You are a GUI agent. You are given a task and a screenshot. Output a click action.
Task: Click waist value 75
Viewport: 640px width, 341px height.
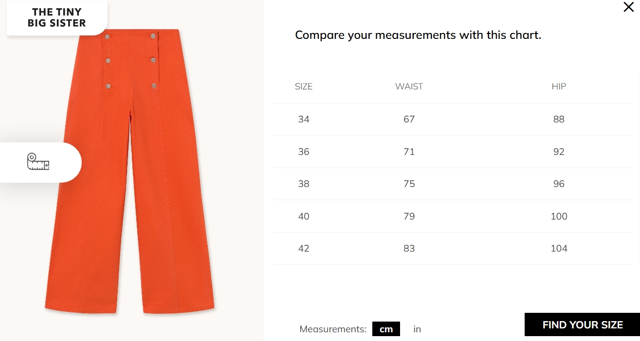click(x=409, y=184)
